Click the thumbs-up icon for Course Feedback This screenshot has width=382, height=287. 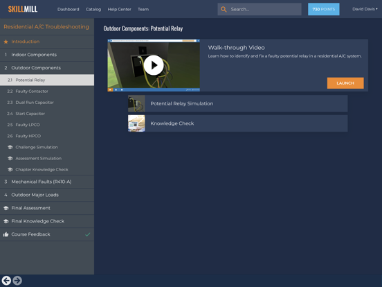click(x=6, y=234)
